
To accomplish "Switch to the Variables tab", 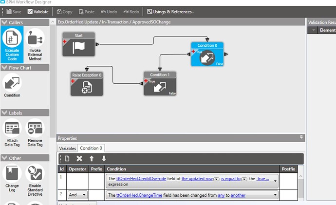I will [x=67, y=148].
